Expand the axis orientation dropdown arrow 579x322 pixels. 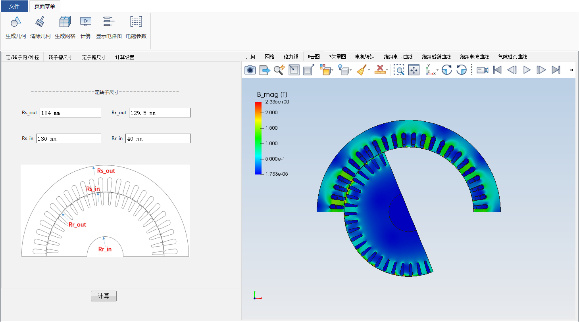[438, 71]
